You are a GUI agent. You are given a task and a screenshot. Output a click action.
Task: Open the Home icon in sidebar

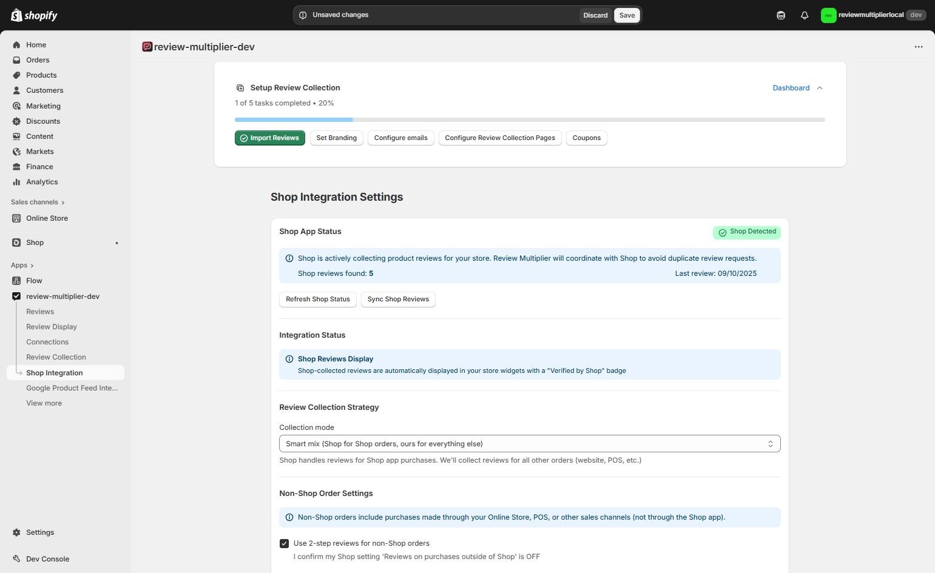[16, 45]
